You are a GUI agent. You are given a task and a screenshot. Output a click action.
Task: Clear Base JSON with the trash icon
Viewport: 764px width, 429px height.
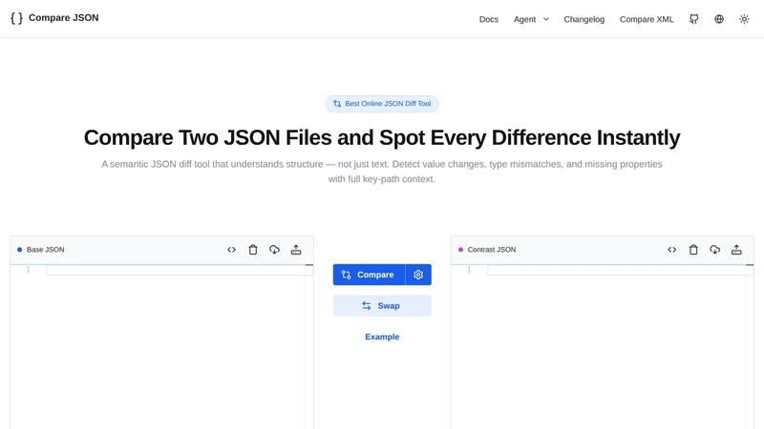(253, 250)
